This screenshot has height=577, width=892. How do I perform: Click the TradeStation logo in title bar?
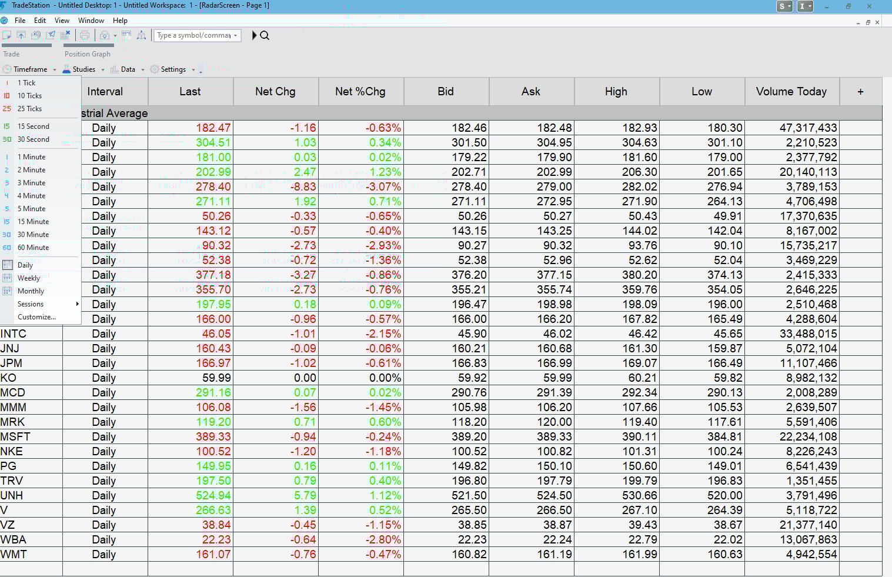pyautogui.click(x=4, y=5)
